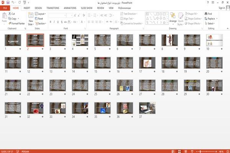Click the Cut scissors command
Image resolution: width=230 pixels, height=153 pixels.
[x=11, y=14]
